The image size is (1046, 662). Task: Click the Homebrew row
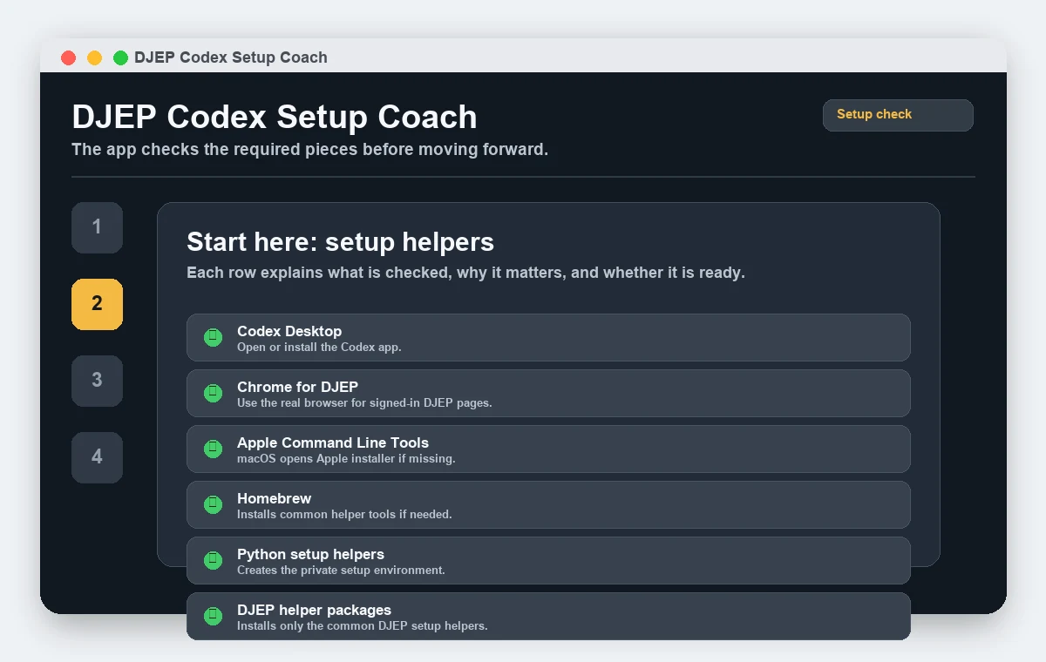[548, 504]
